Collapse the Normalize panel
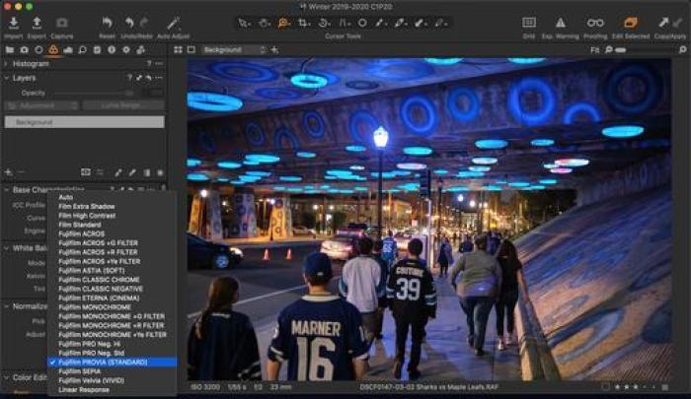Screen dimensions: 691x399 (6, 306)
